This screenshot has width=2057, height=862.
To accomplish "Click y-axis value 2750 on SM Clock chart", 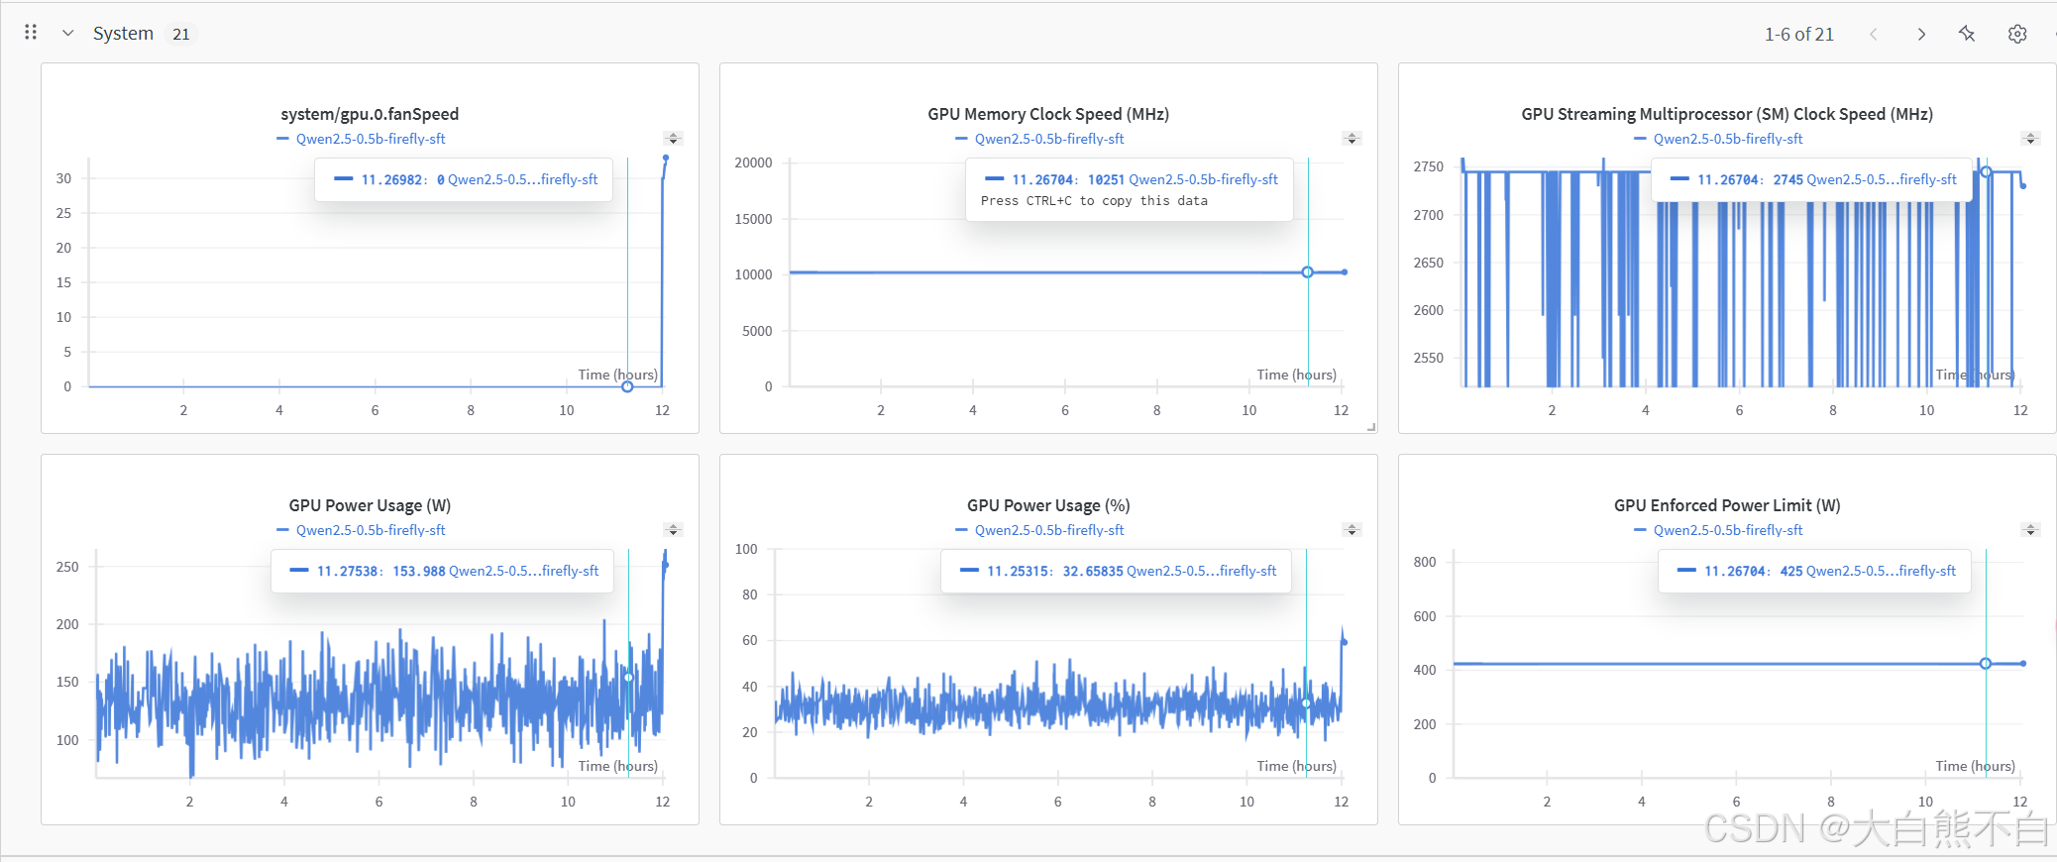I will [1428, 166].
